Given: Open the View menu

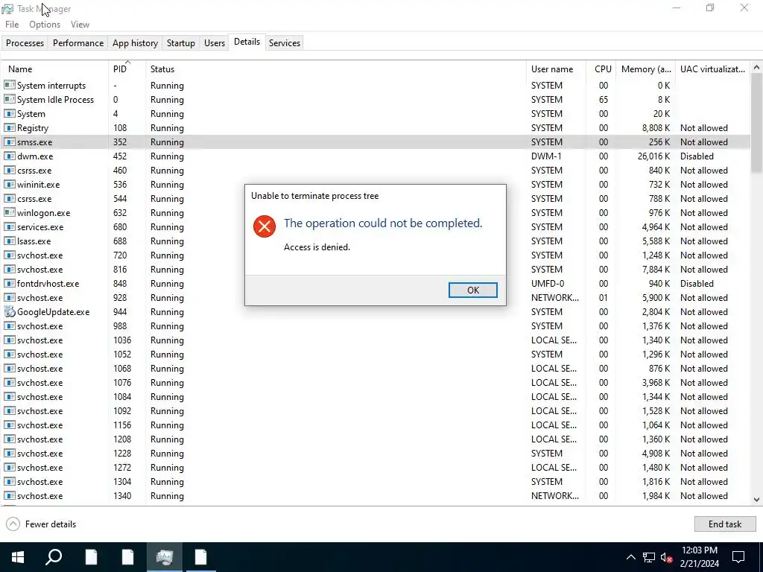Looking at the screenshot, I should tap(80, 25).
